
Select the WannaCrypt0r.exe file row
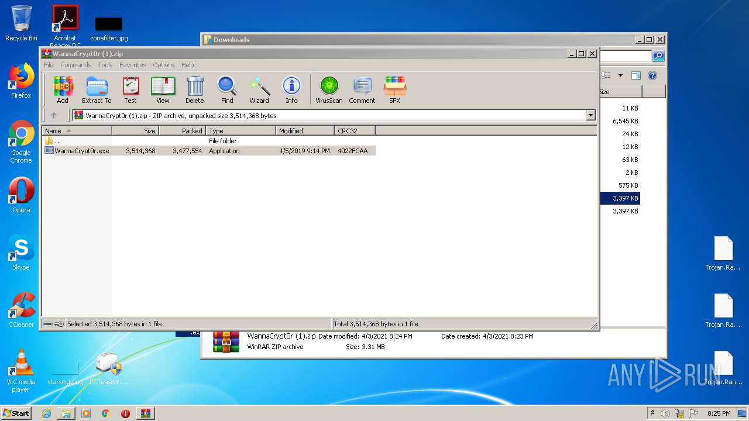tap(209, 151)
